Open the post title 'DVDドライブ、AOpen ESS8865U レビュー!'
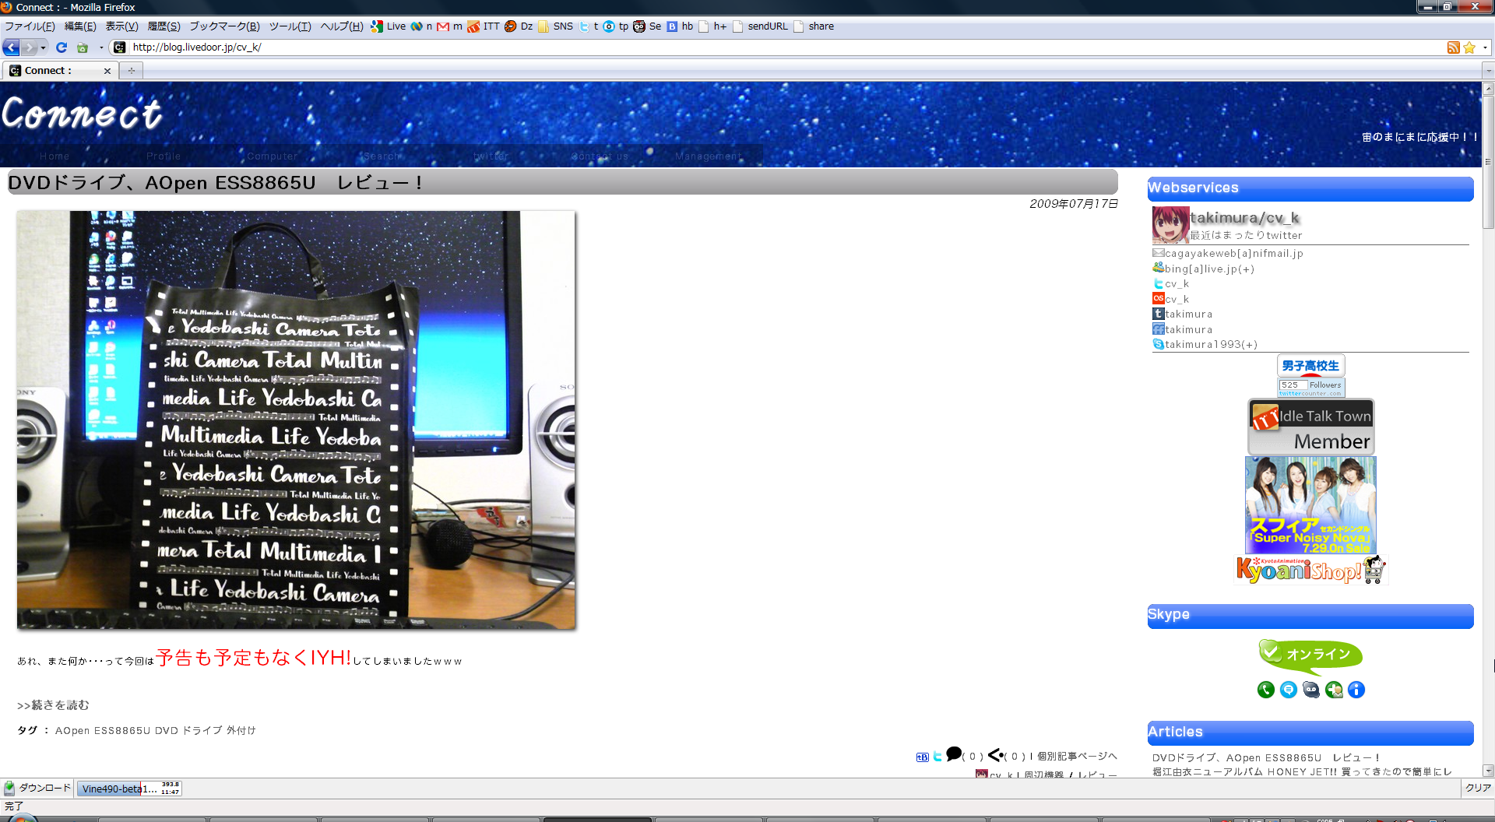 (216, 183)
